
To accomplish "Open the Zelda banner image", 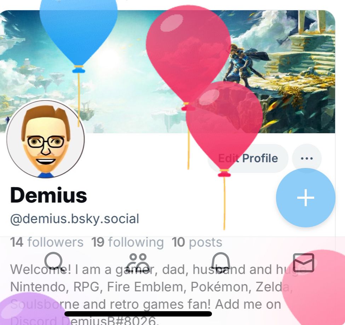I will (167, 71).
